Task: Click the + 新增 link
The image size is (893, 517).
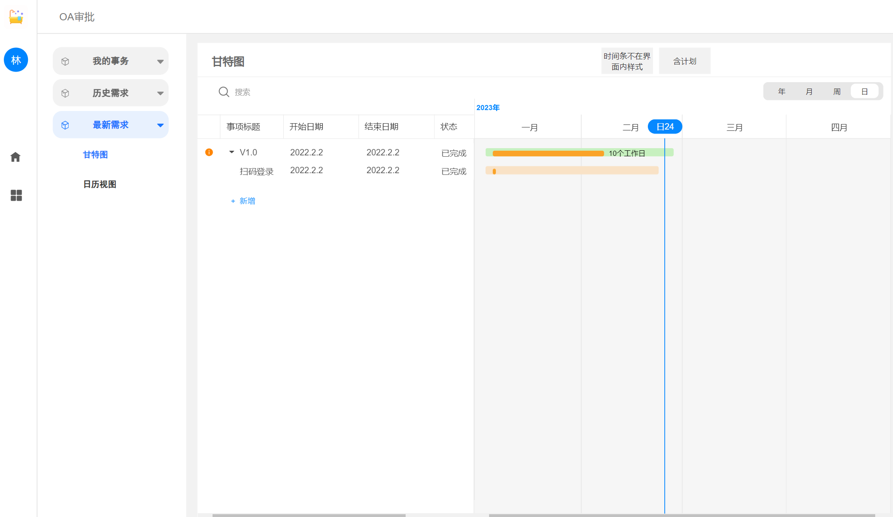Action: [243, 201]
